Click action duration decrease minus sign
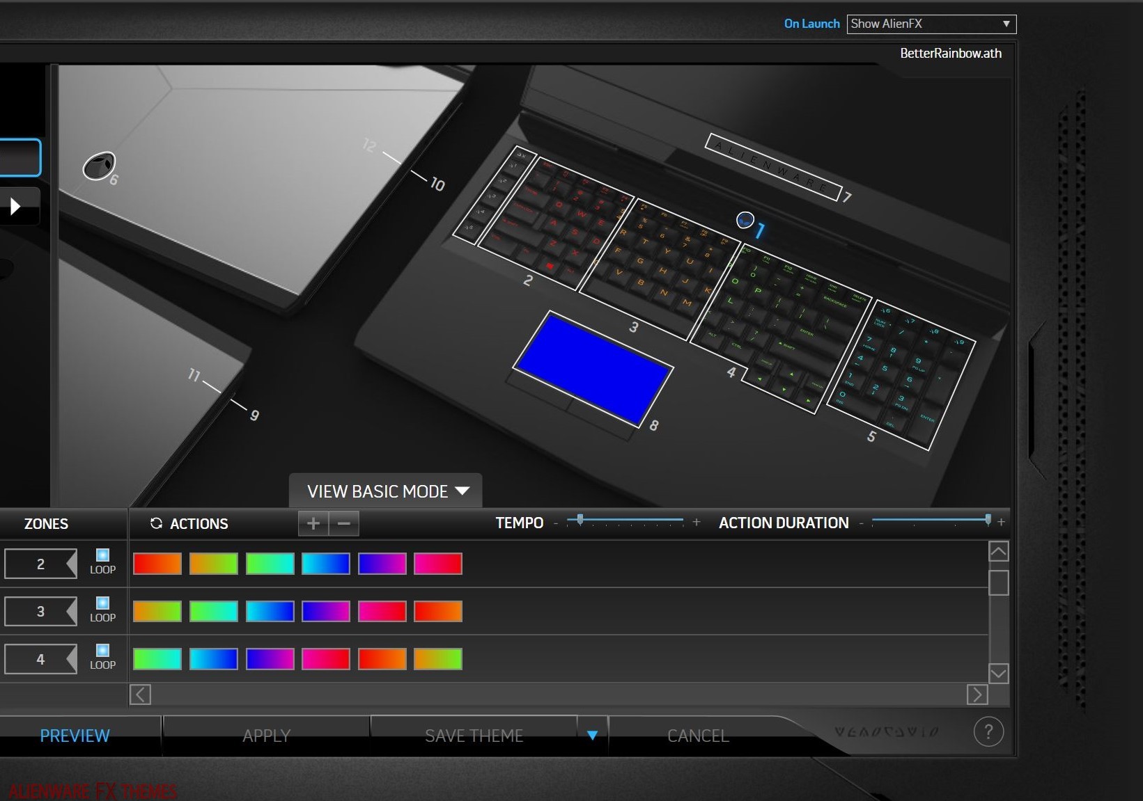This screenshot has width=1143, height=801. click(x=862, y=523)
